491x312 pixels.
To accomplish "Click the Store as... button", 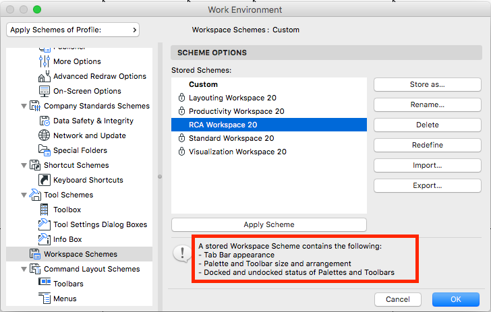I will (426, 85).
